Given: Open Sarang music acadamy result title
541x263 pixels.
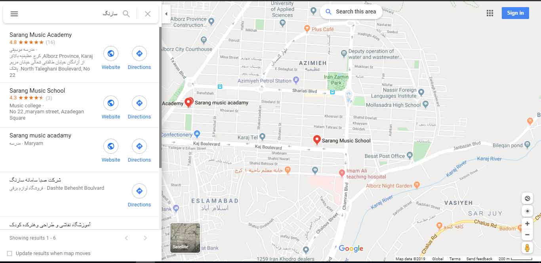Looking at the screenshot, I should pyautogui.click(x=40, y=135).
